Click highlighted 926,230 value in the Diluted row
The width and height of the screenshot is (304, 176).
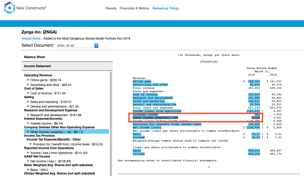[254, 154]
